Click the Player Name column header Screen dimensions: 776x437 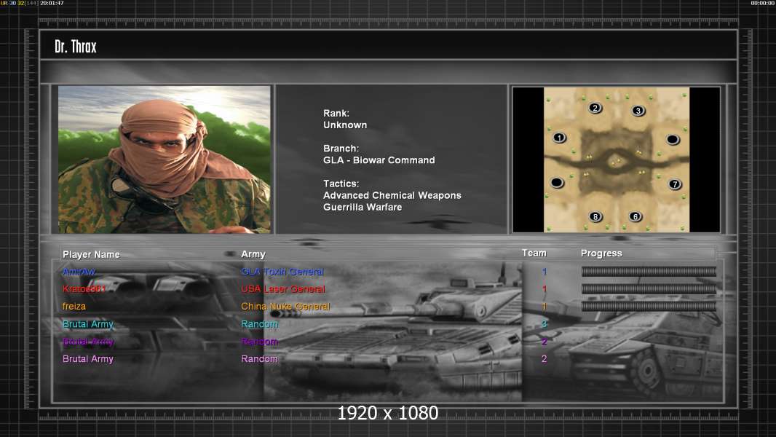pyautogui.click(x=91, y=254)
